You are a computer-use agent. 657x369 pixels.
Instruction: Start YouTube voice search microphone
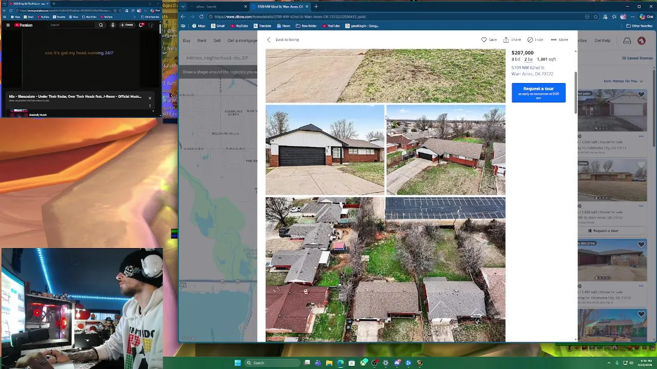coord(113,25)
